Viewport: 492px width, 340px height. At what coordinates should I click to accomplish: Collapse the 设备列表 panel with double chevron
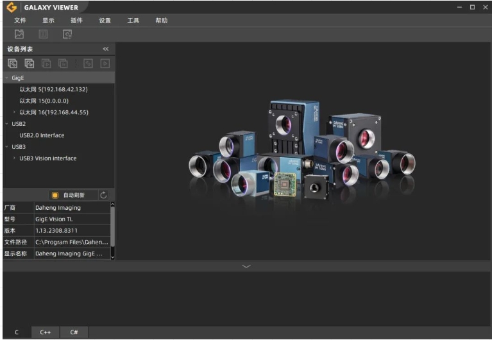(106, 49)
